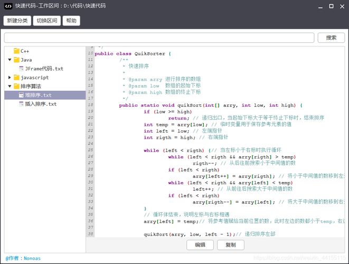
Task: Click the quikSort method signature line
Action: (x=211, y=105)
